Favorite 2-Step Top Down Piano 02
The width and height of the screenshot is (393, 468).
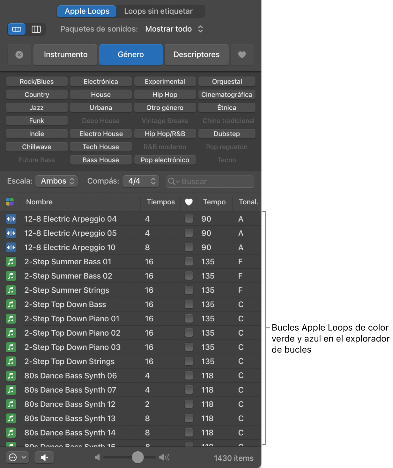pyautogui.click(x=189, y=333)
